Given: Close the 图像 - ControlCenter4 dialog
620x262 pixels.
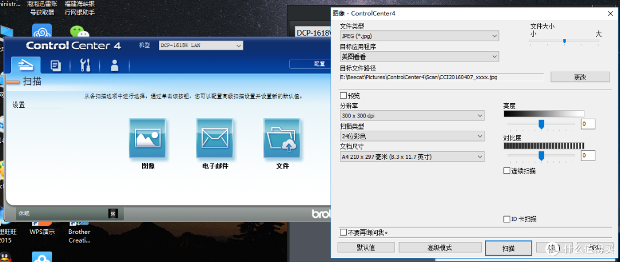Looking at the screenshot, I should coord(610,13).
